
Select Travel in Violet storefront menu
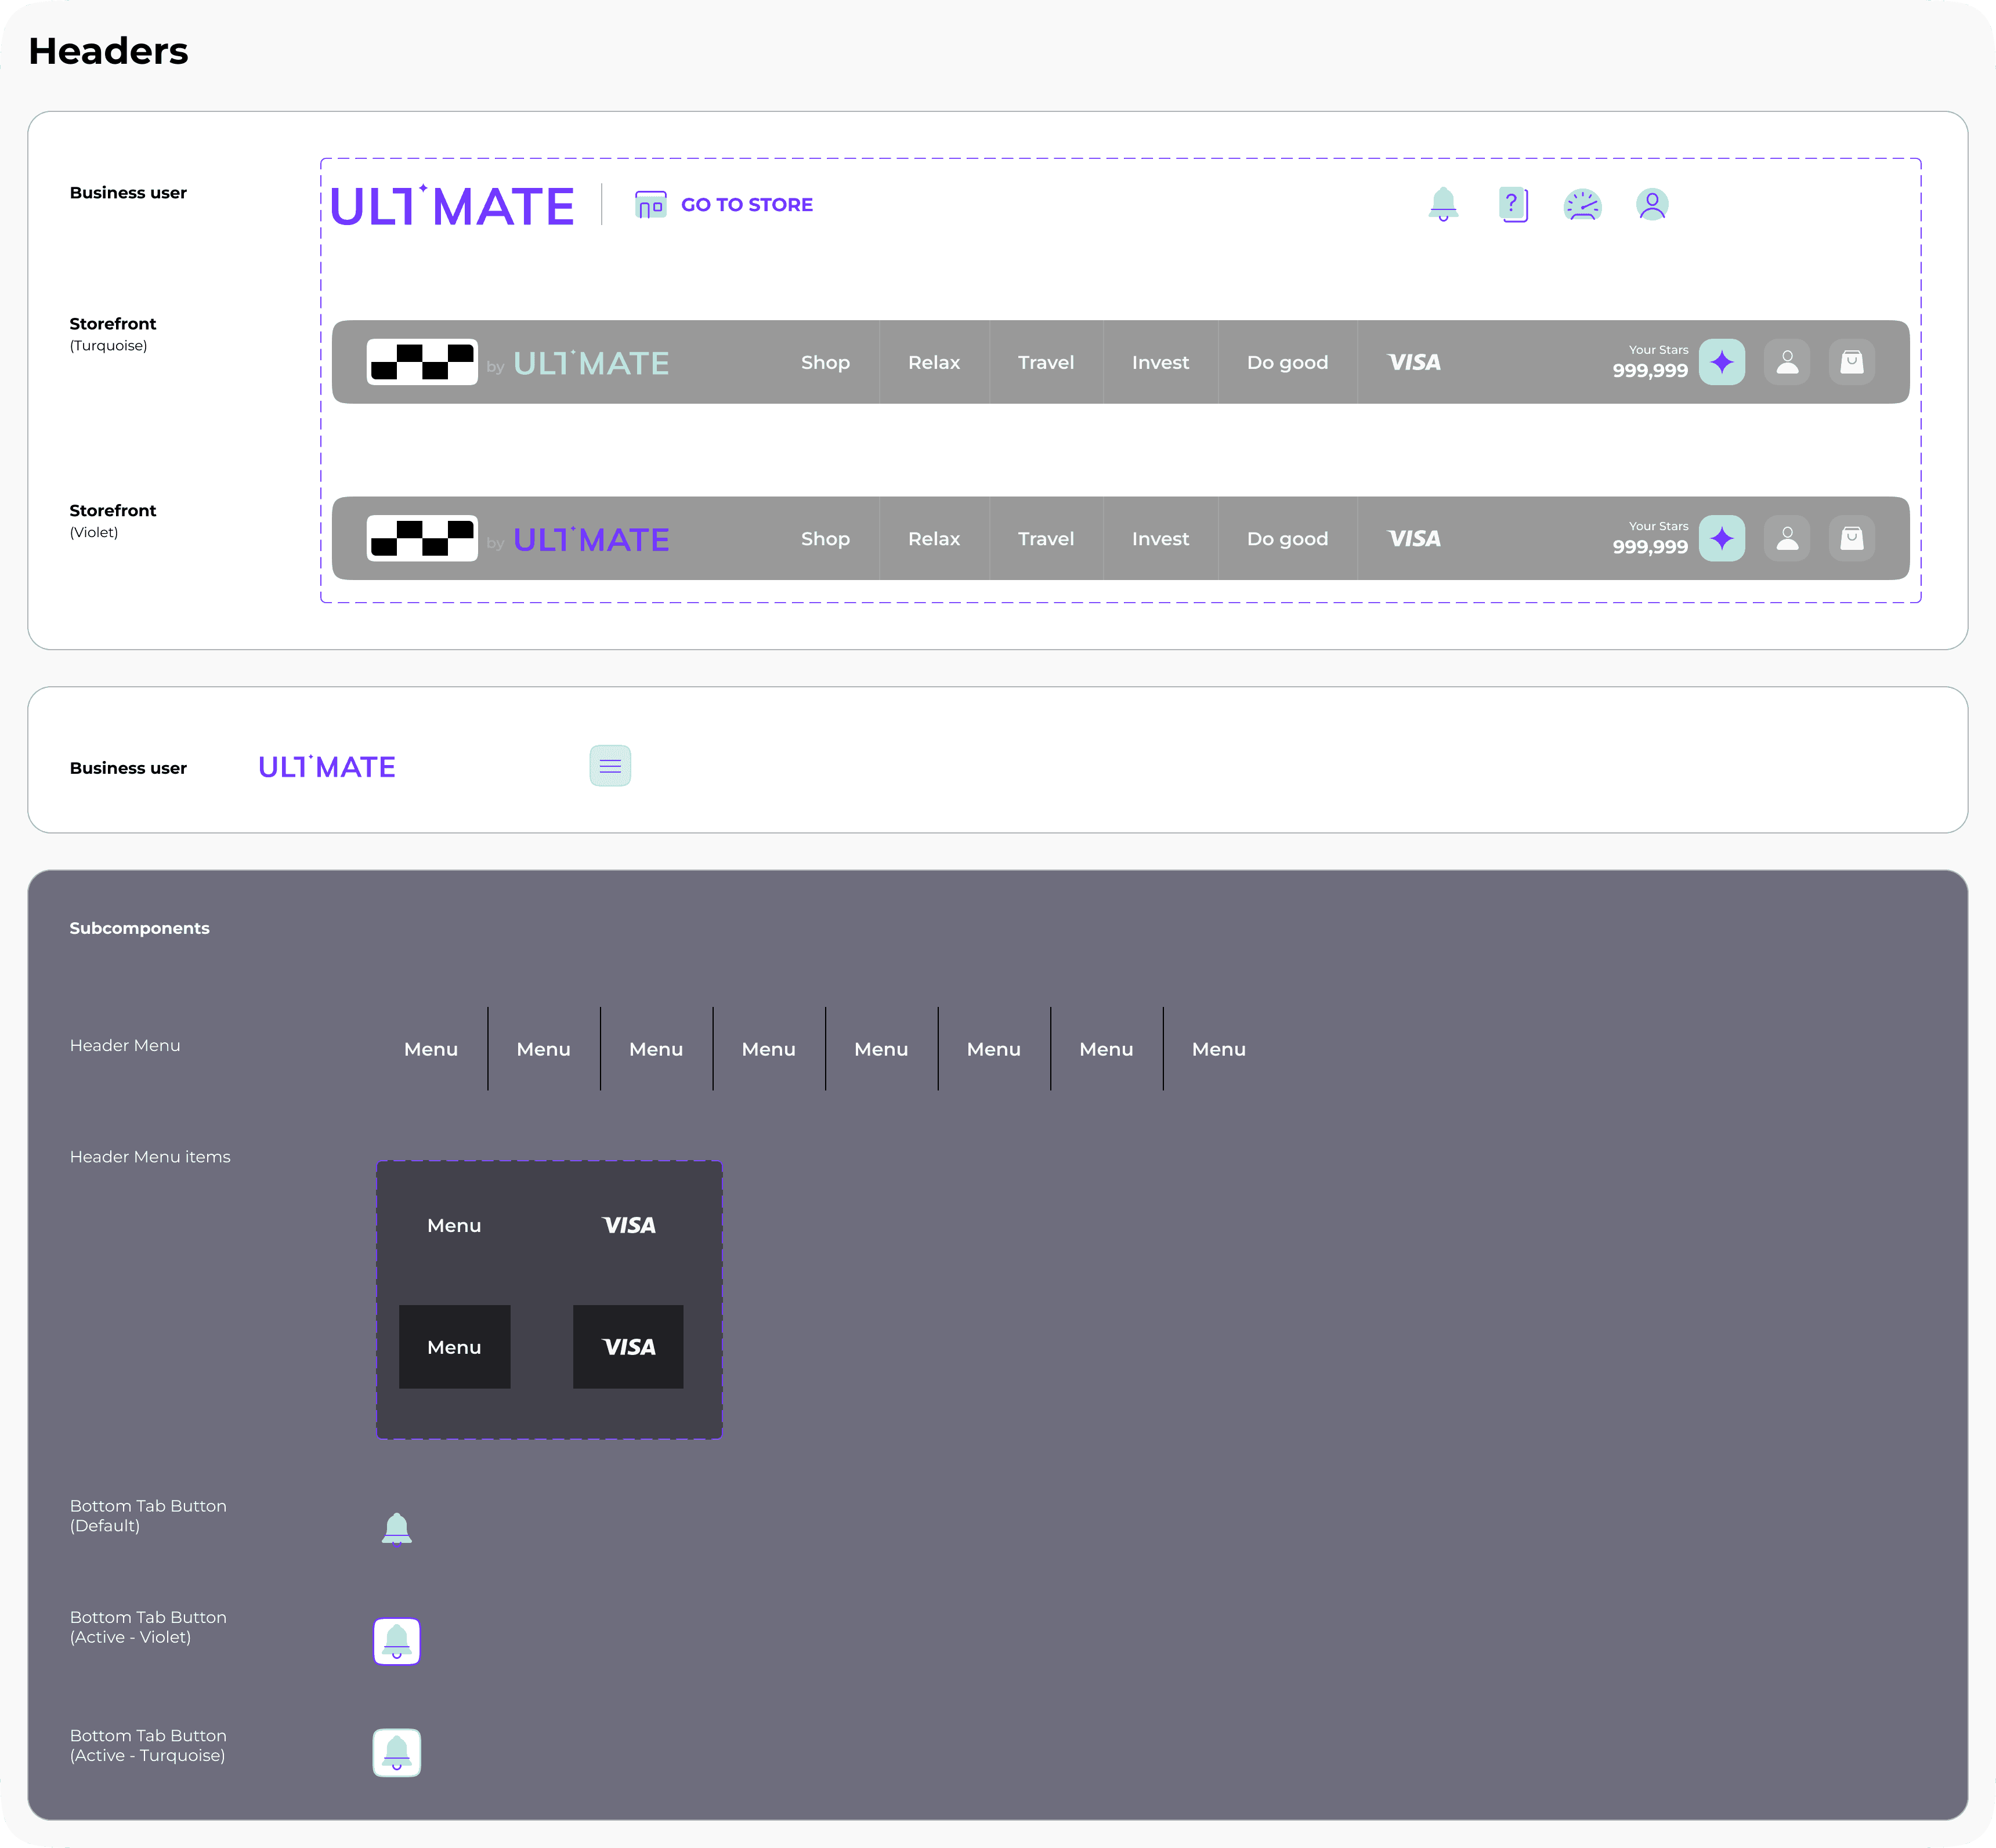(x=1046, y=539)
